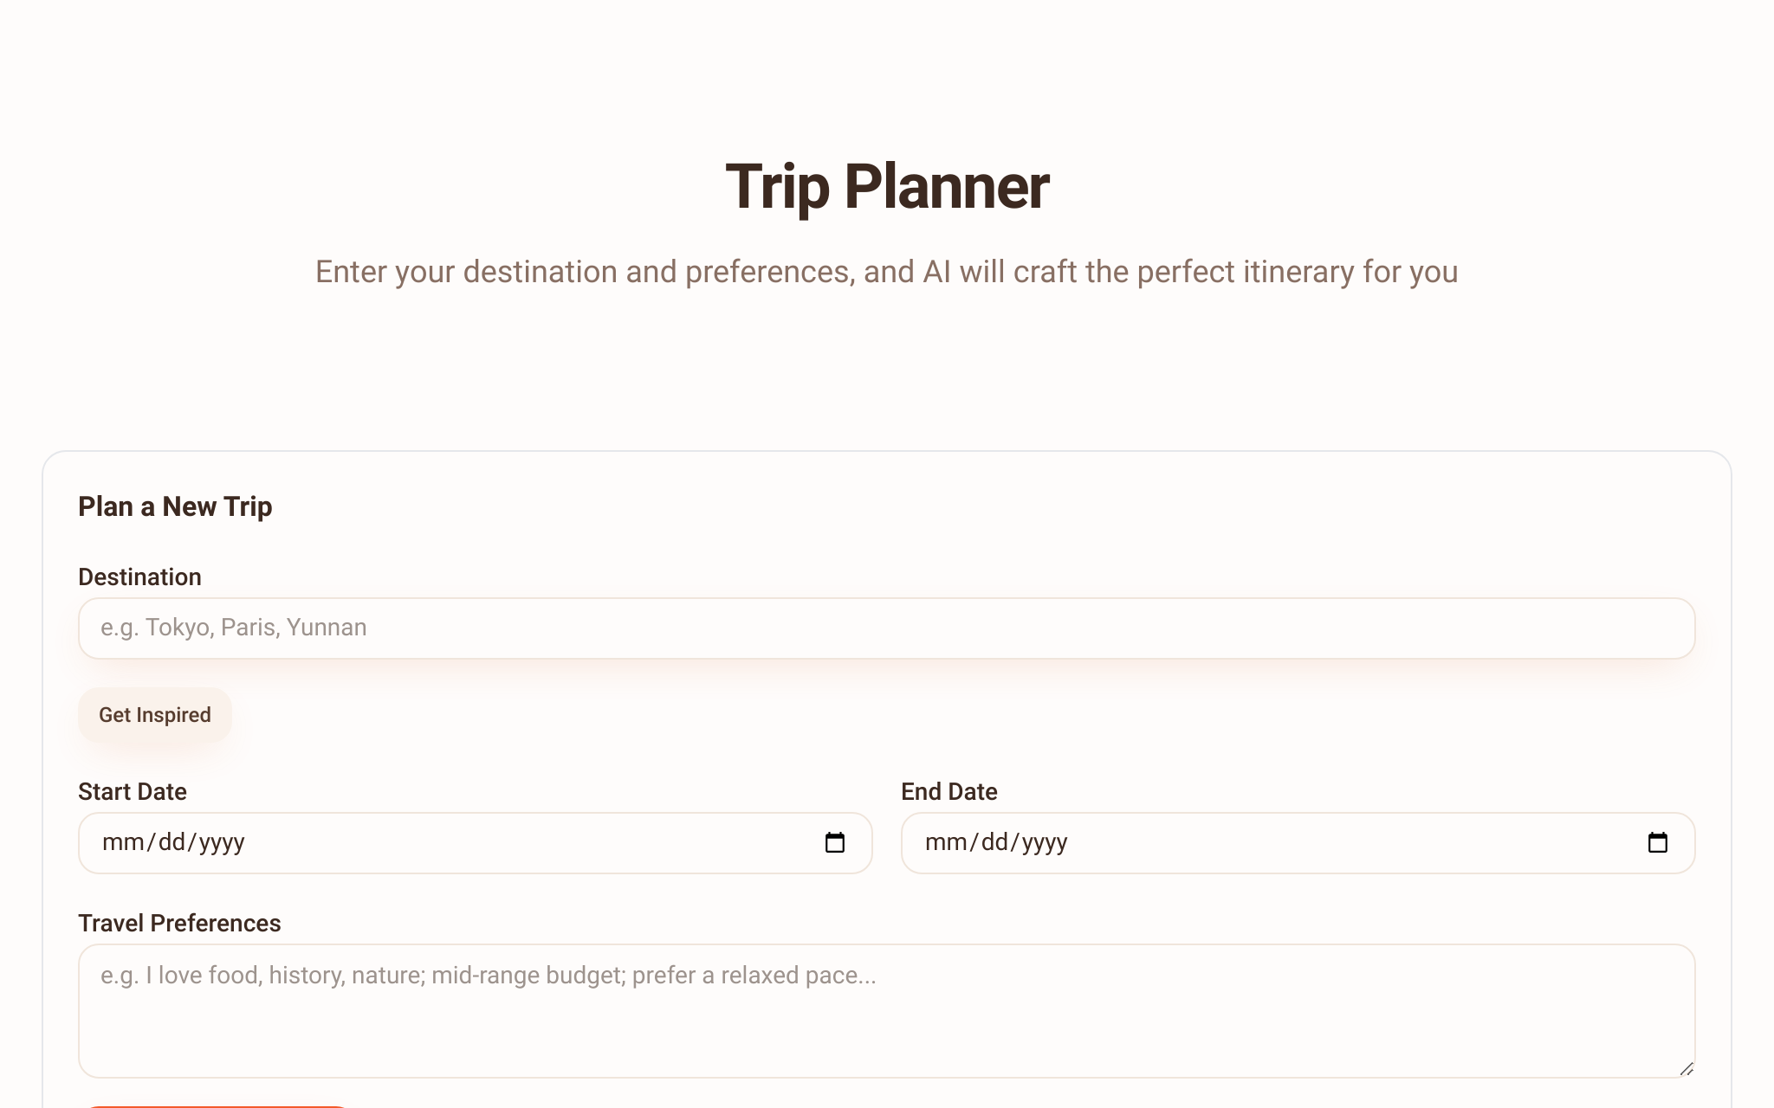
Task: Select the day segment of End Date
Action: click(x=995, y=842)
